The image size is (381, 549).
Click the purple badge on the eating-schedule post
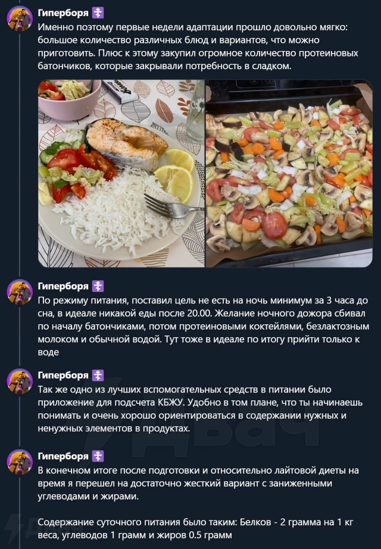click(x=98, y=286)
